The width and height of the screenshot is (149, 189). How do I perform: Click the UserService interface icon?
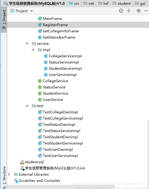pos(40,100)
